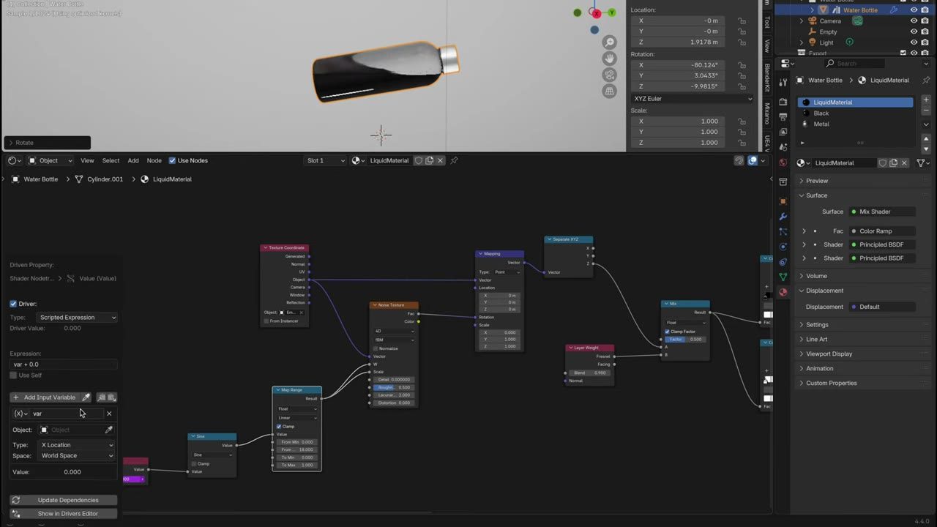Open the Material properties tab

point(783,292)
